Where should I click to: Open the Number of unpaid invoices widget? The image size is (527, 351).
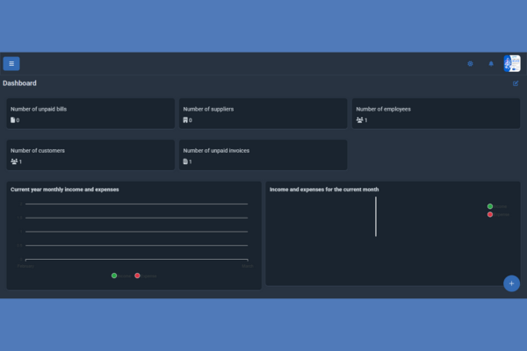pos(263,155)
